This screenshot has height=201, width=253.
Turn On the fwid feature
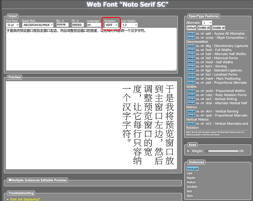coord(198,50)
